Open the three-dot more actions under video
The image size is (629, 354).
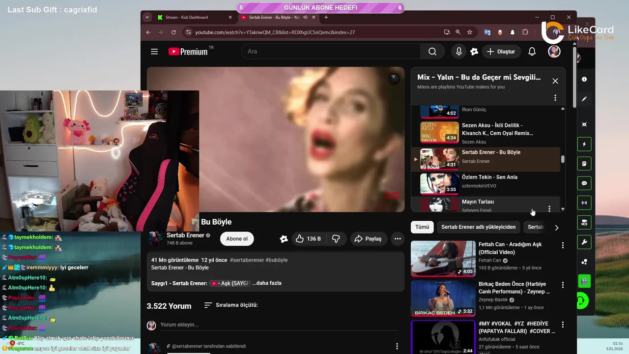click(x=398, y=238)
